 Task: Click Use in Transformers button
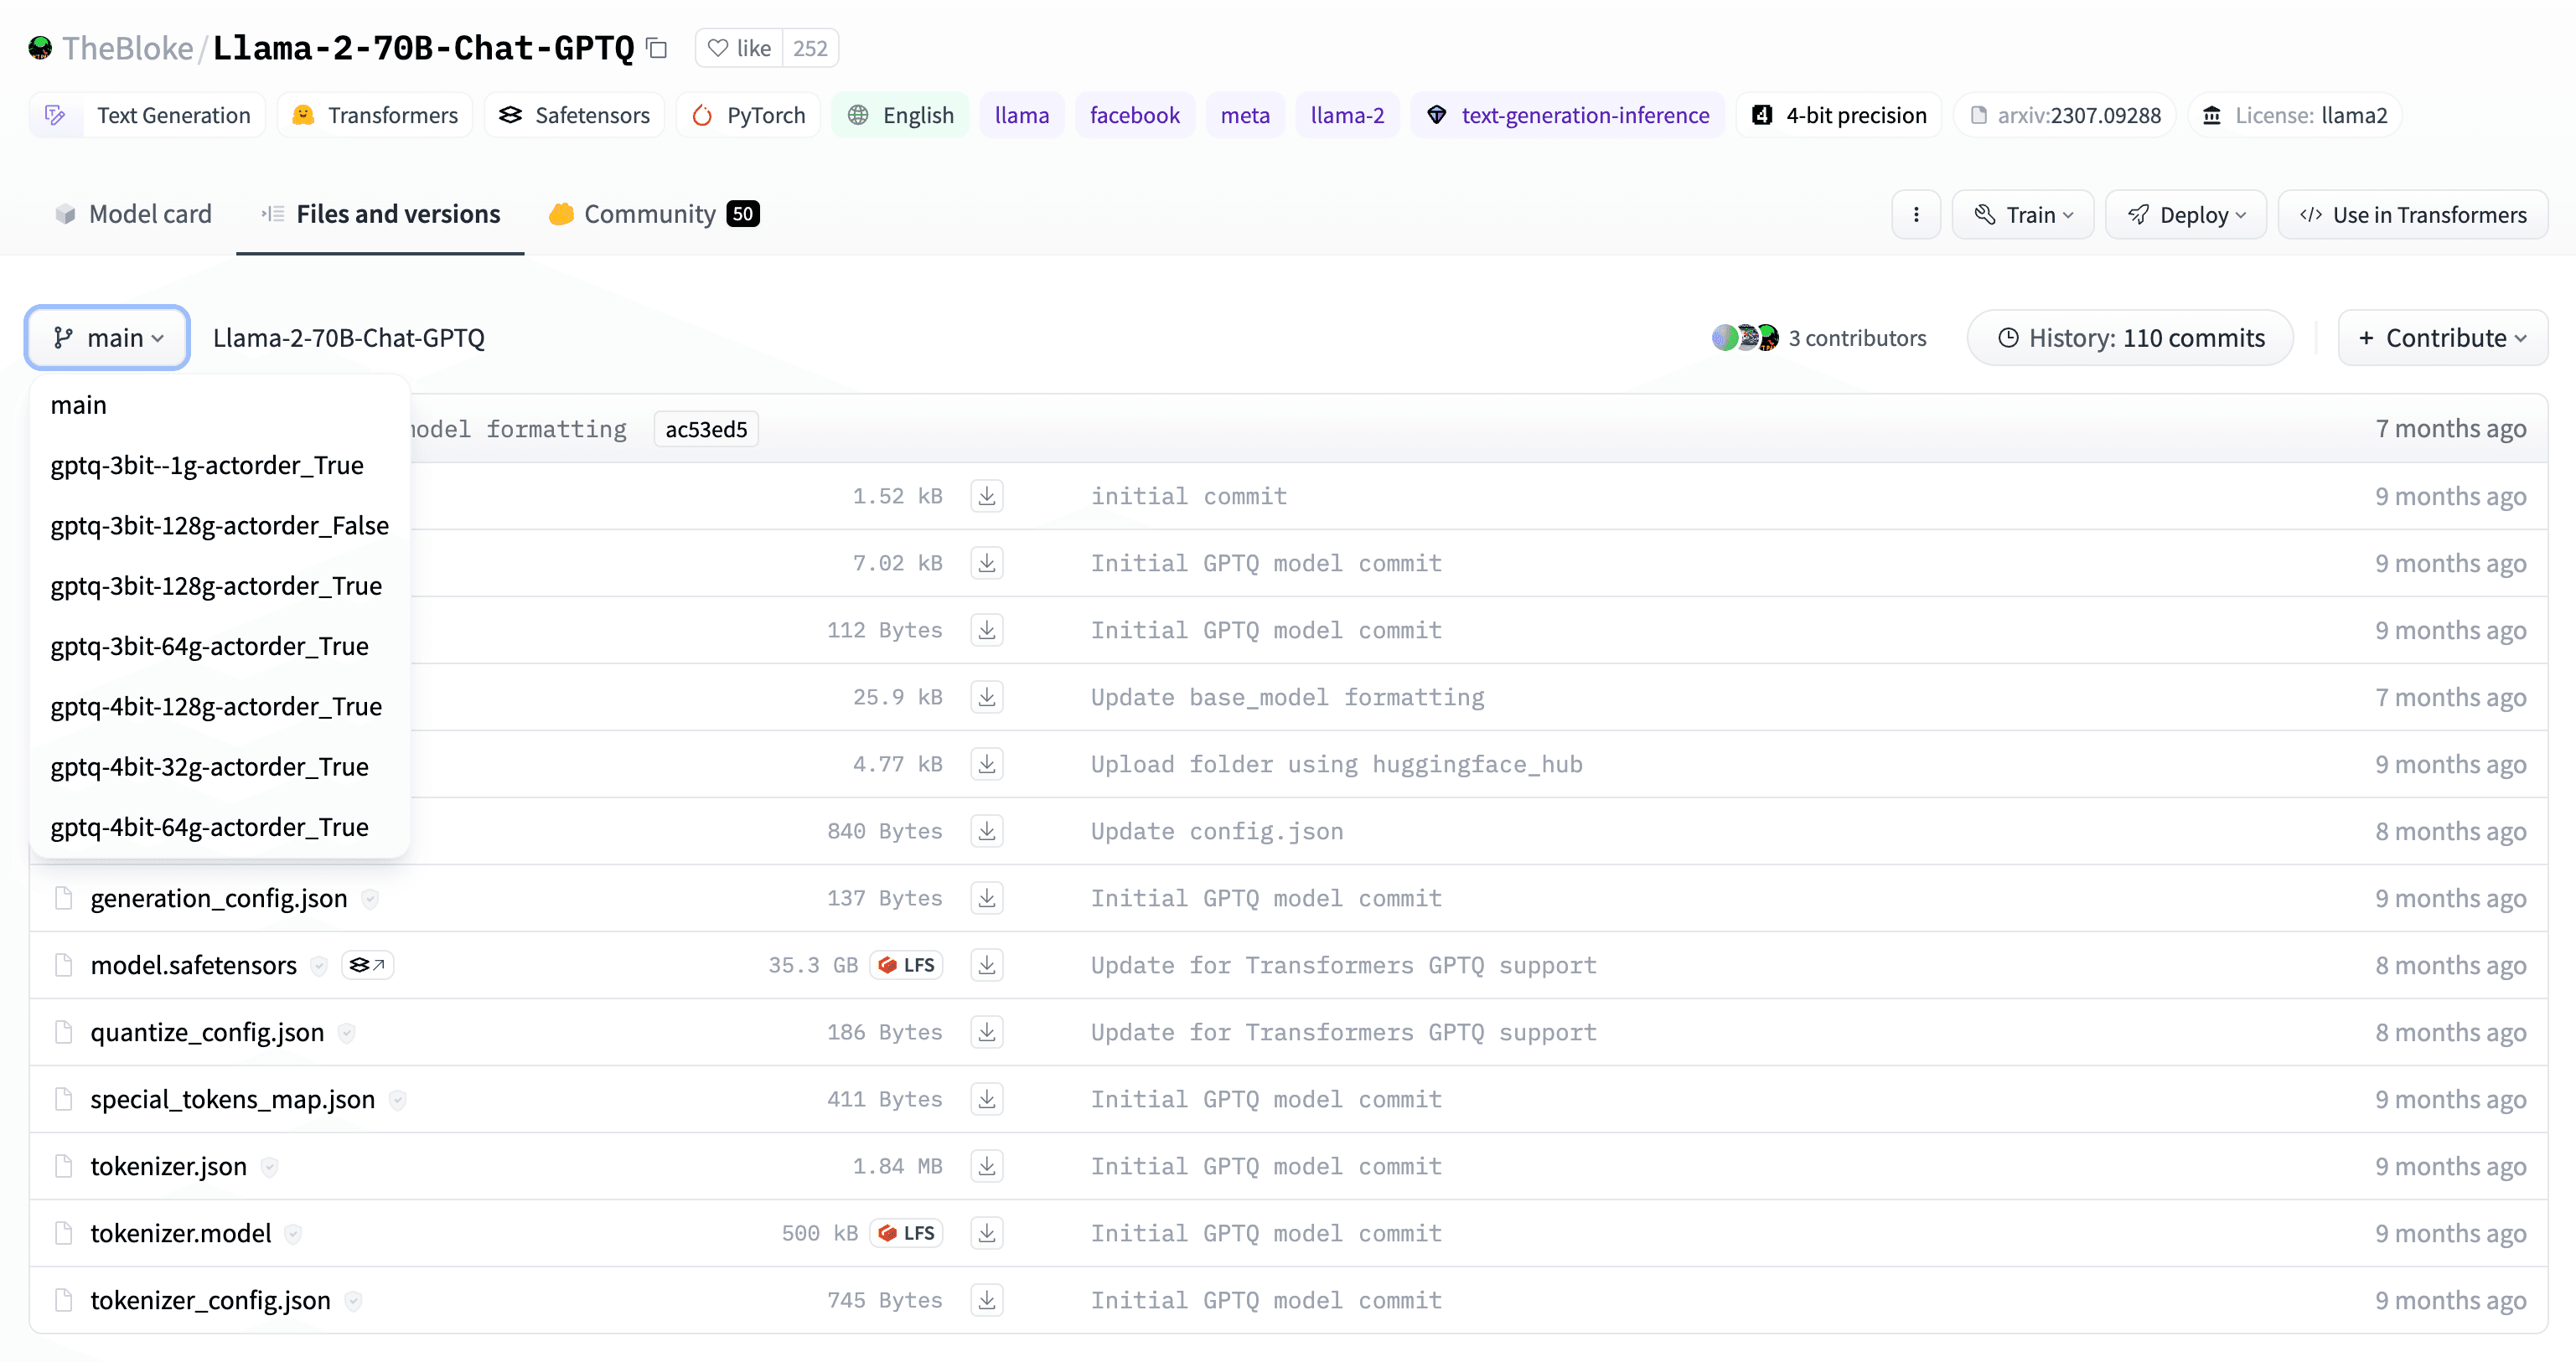(x=2412, y=214)
